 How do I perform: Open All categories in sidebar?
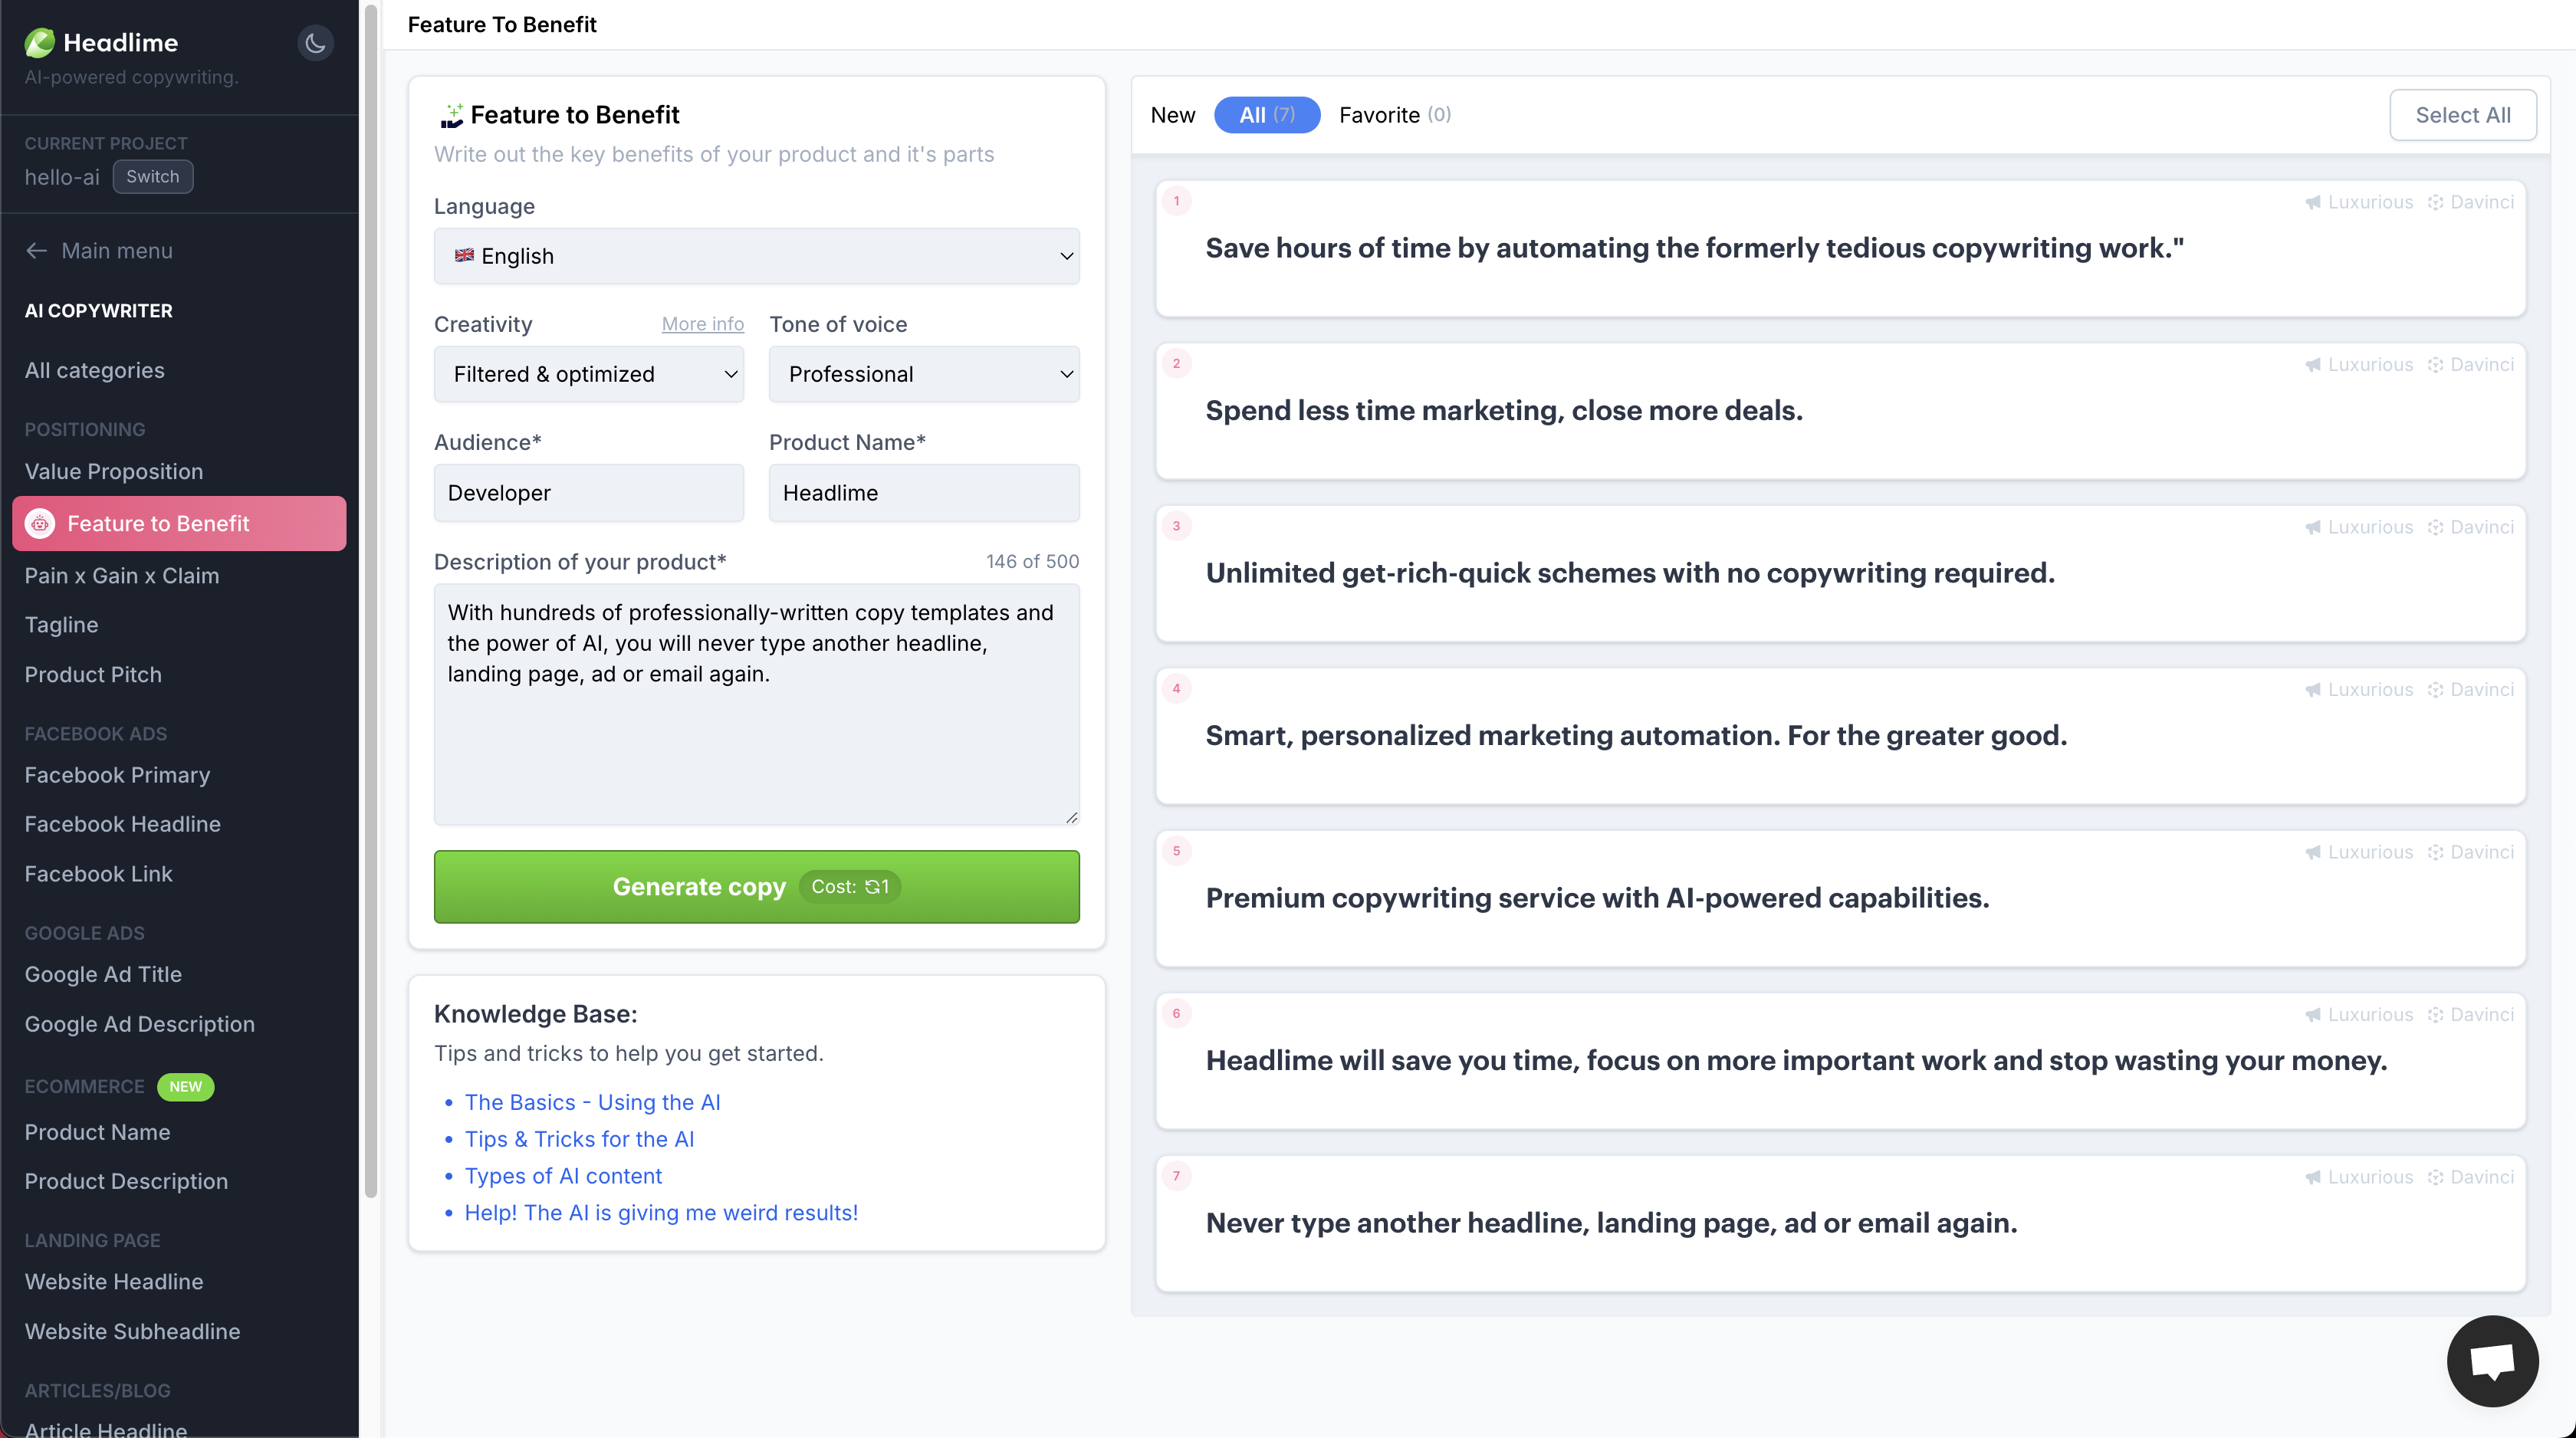click(x=94, y=370)
